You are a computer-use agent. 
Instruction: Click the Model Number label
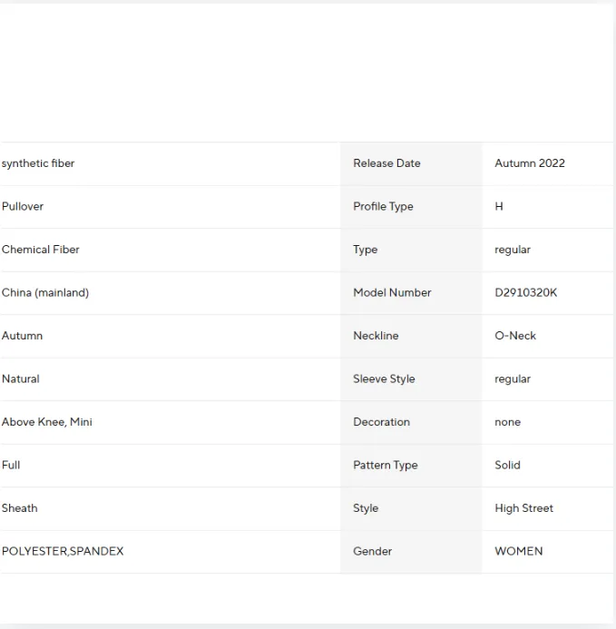[x=392, y=293]
